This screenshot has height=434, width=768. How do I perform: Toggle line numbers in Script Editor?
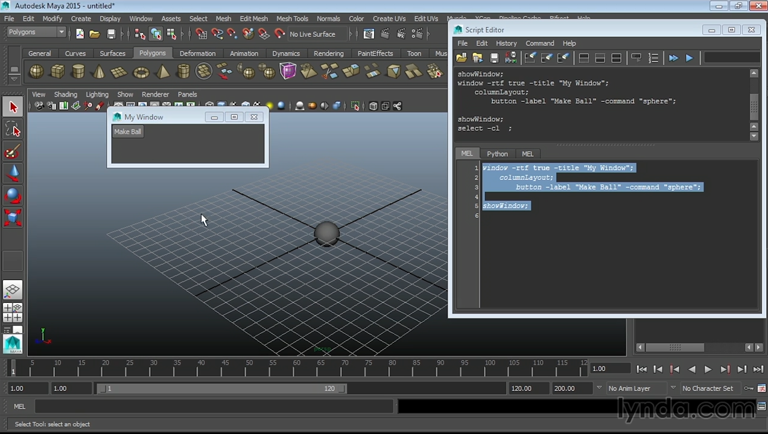coord(653,58)
